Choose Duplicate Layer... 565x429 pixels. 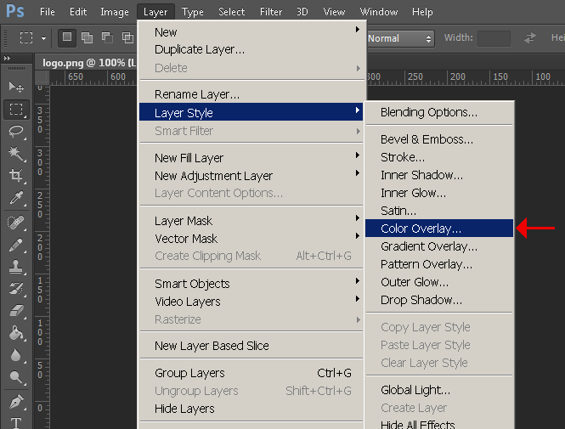coord(251,49)
